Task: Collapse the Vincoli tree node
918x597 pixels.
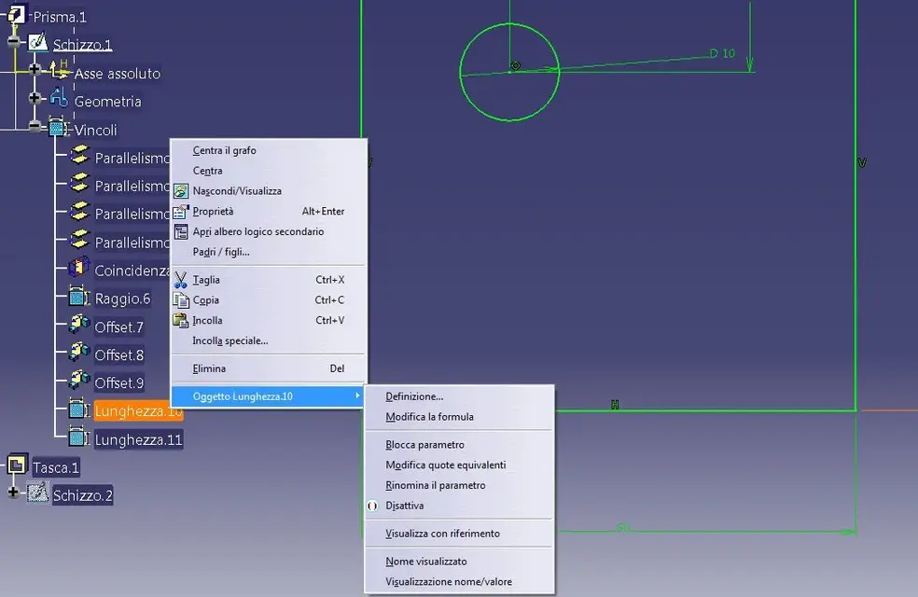Action: pyautogui.click(x=35, y=126)
